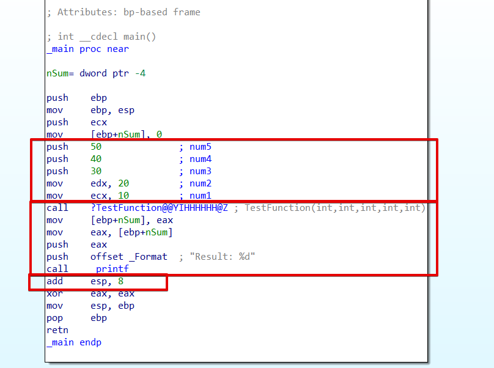The image size is (494, 368).
Task: Click the add esp, 8 instruction
Action: pos(86,281)
